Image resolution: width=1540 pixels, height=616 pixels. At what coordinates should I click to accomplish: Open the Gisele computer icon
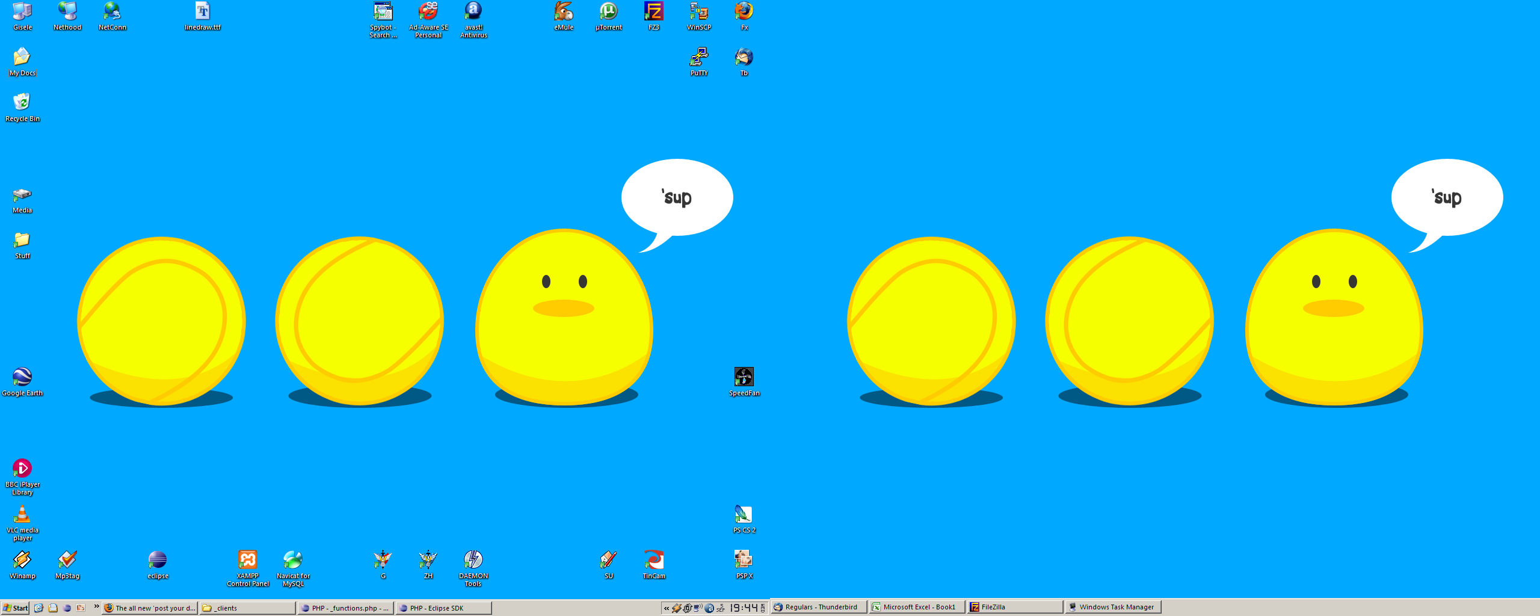click(22, 16)
